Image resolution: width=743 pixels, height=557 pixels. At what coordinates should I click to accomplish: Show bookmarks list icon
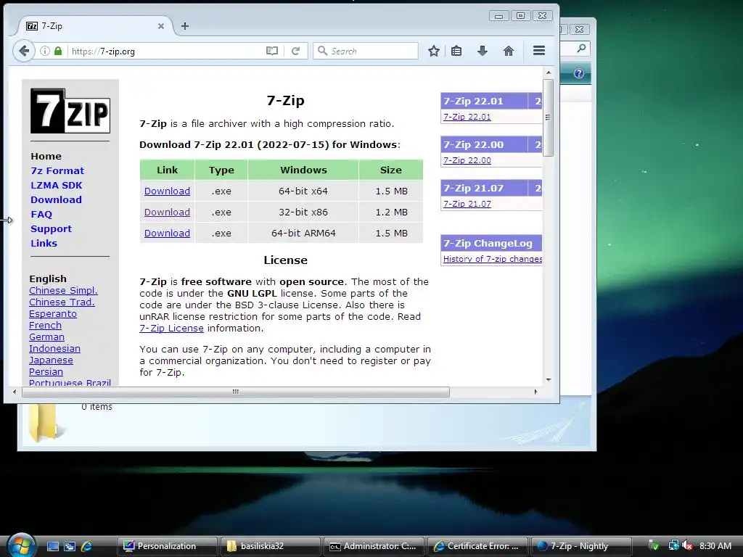coord(456,51)
